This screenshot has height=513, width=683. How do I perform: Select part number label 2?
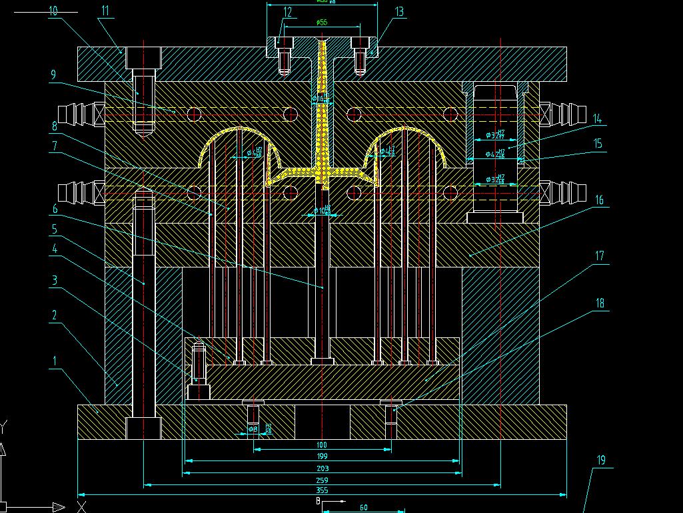55,315
